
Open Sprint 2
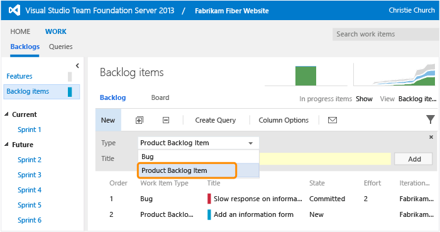(30, 160)
